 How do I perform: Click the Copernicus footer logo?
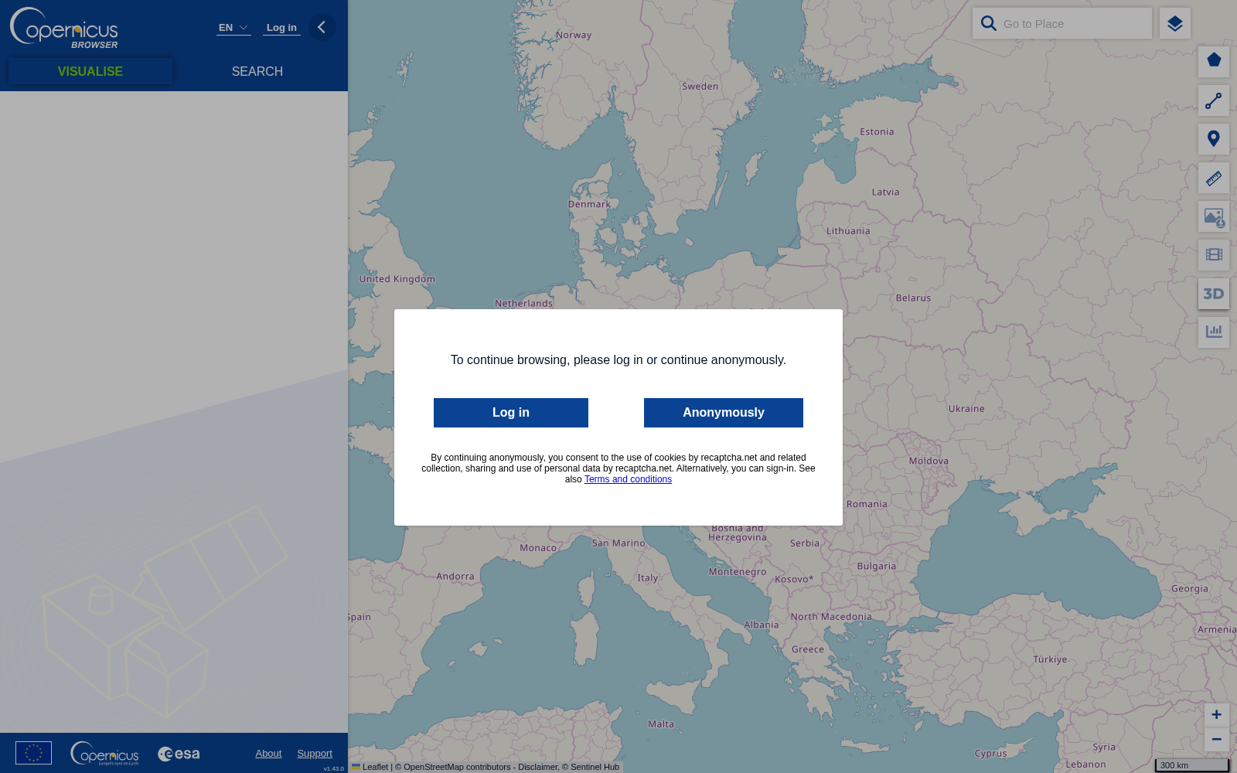click(x=104, y=753)
